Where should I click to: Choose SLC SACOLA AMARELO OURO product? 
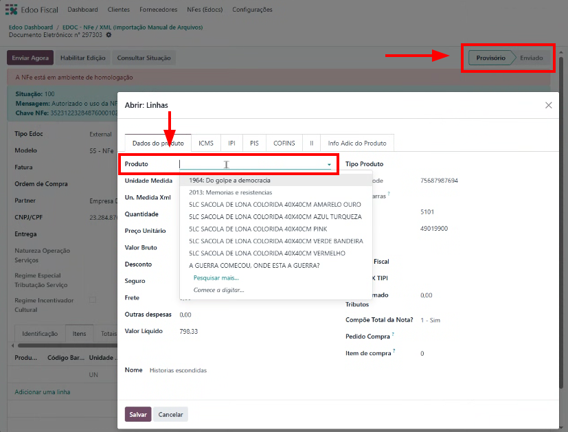276,205
